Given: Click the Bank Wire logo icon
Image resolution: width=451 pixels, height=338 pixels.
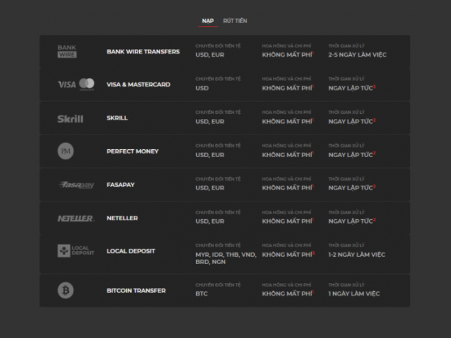Looking at the screenshot, I should click(x=67, y=51).
